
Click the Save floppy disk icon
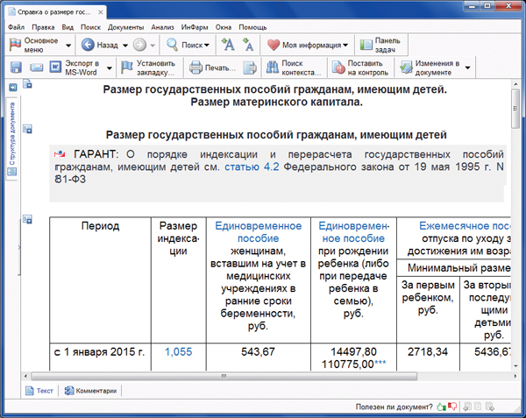click(x=17, y=67)
